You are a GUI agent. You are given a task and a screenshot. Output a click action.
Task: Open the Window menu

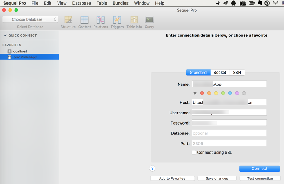(142, 3)
